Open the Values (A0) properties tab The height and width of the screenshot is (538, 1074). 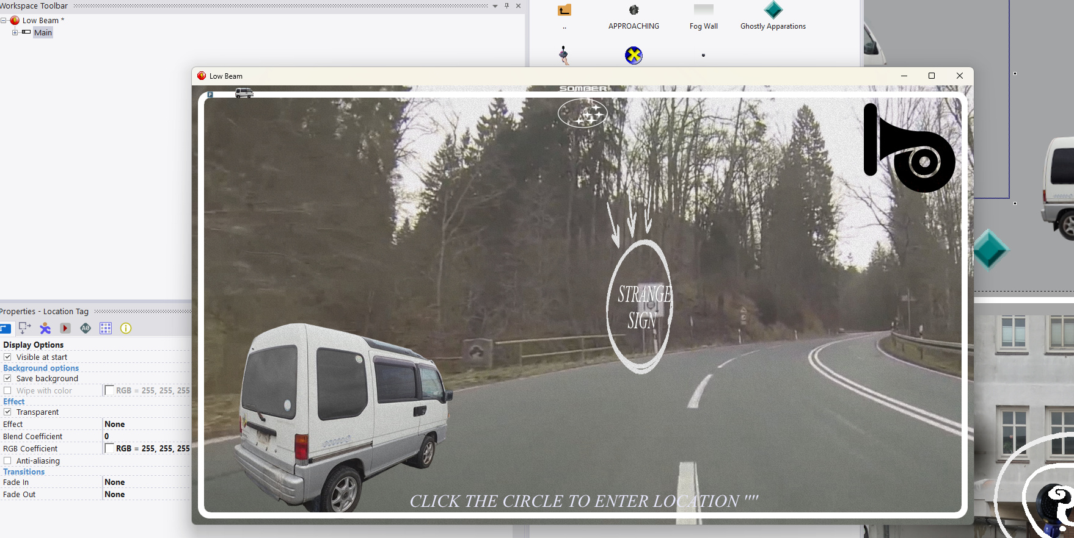[86, 328]
